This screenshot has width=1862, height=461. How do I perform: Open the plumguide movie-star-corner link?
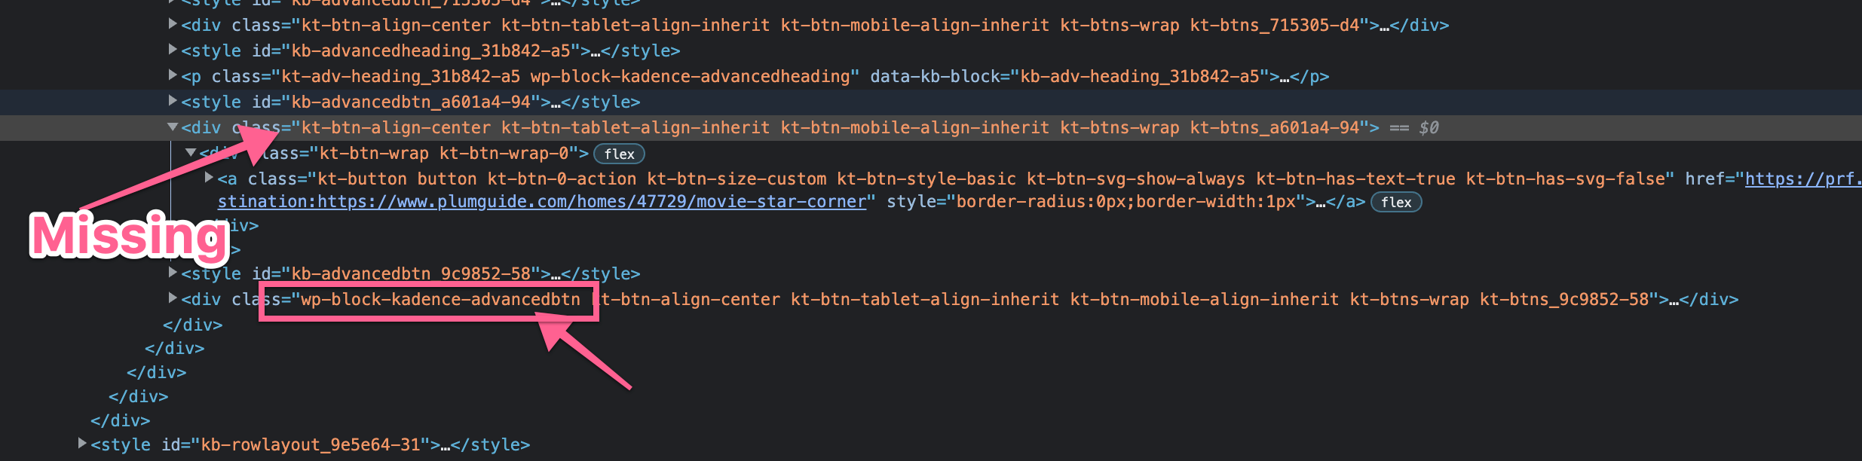[542, 202]
